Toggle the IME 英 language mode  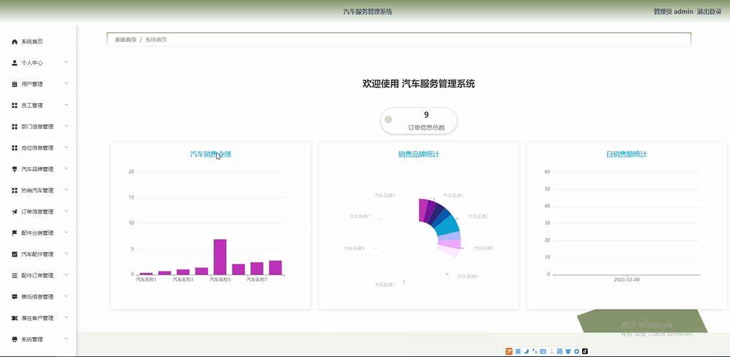[518, 351]
